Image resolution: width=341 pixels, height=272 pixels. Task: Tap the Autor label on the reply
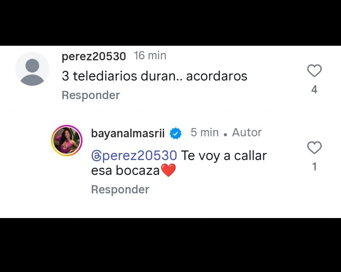point(247,133)
